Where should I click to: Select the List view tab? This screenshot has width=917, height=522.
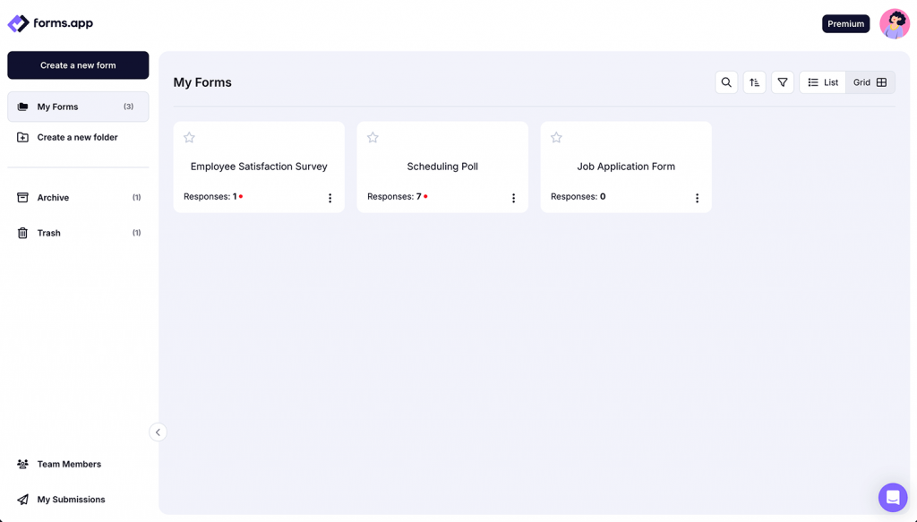click(x=822, y=81)
